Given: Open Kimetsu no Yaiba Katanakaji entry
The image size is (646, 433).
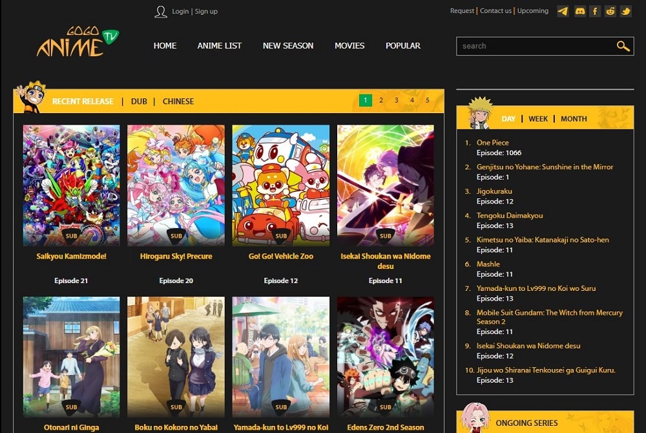Looking at the screenshot, I should click(x=543, y=240).
